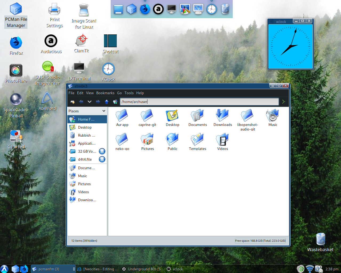The image size is (341, 273).
Task: Eject the d4t4.file drive
Action: click(x=102, y=159)
